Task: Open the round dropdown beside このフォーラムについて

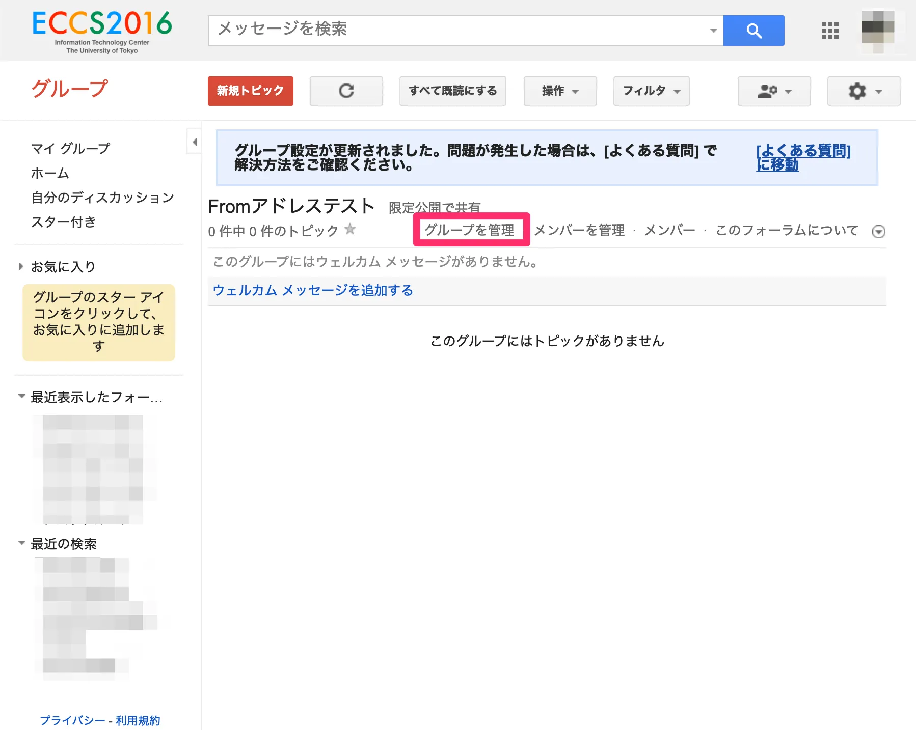Action: point(878,232)
